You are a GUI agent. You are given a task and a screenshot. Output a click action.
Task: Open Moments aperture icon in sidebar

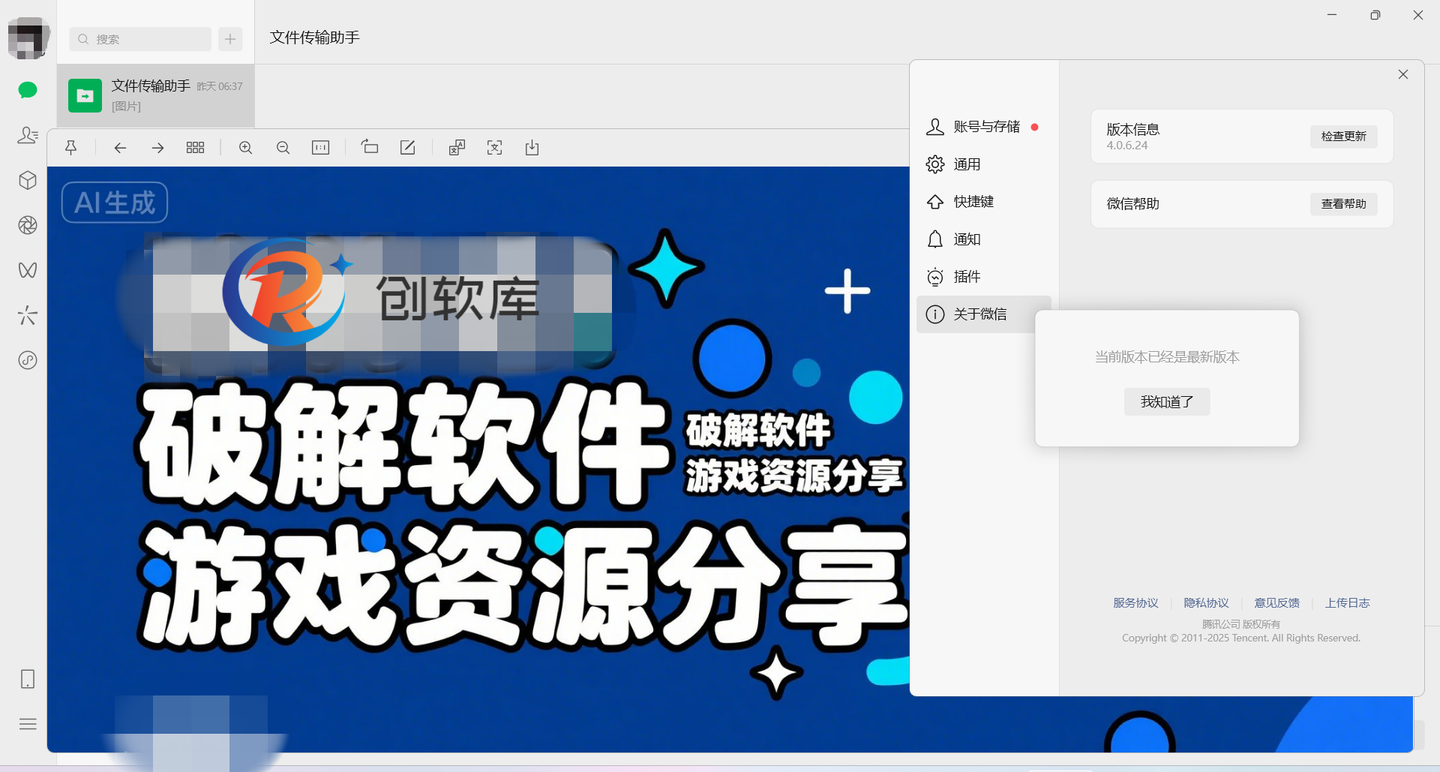[x=28, y=225]
